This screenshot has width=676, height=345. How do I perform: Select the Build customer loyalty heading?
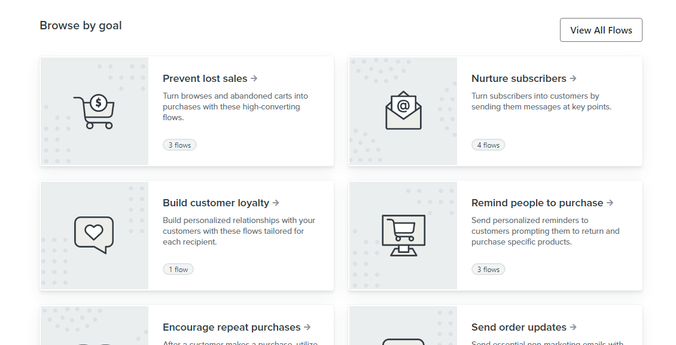(x=215, y=203)
